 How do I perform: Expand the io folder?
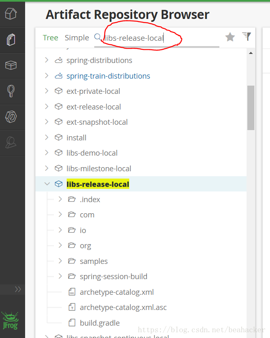pos(60,230)
